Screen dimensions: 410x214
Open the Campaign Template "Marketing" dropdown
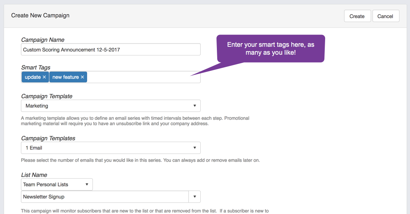pos(110,106)
